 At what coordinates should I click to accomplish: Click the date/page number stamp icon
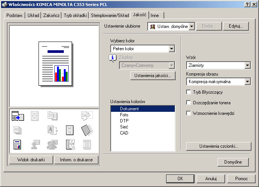point(70,145)
